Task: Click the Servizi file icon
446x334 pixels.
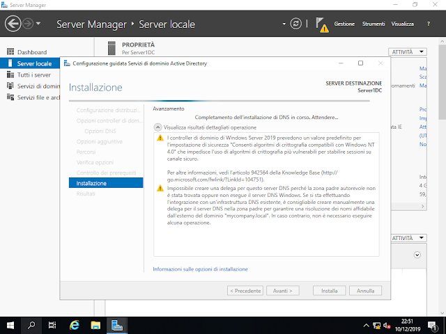Action: pos(10,97)
